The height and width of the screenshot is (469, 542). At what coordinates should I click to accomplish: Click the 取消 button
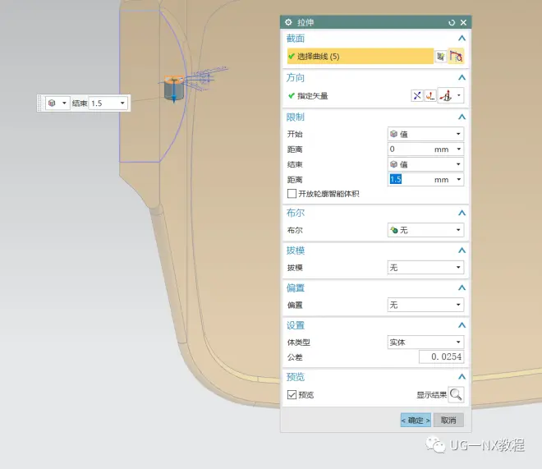(448, 420)
